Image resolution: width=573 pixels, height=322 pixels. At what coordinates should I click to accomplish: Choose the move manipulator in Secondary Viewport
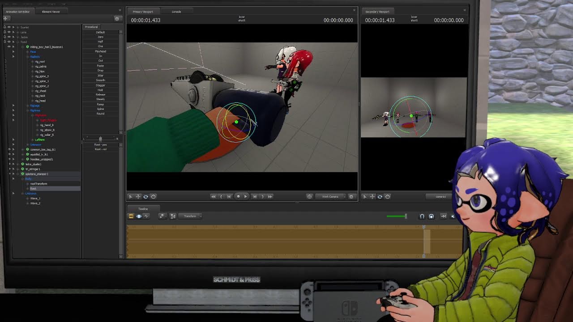point(372,196)
